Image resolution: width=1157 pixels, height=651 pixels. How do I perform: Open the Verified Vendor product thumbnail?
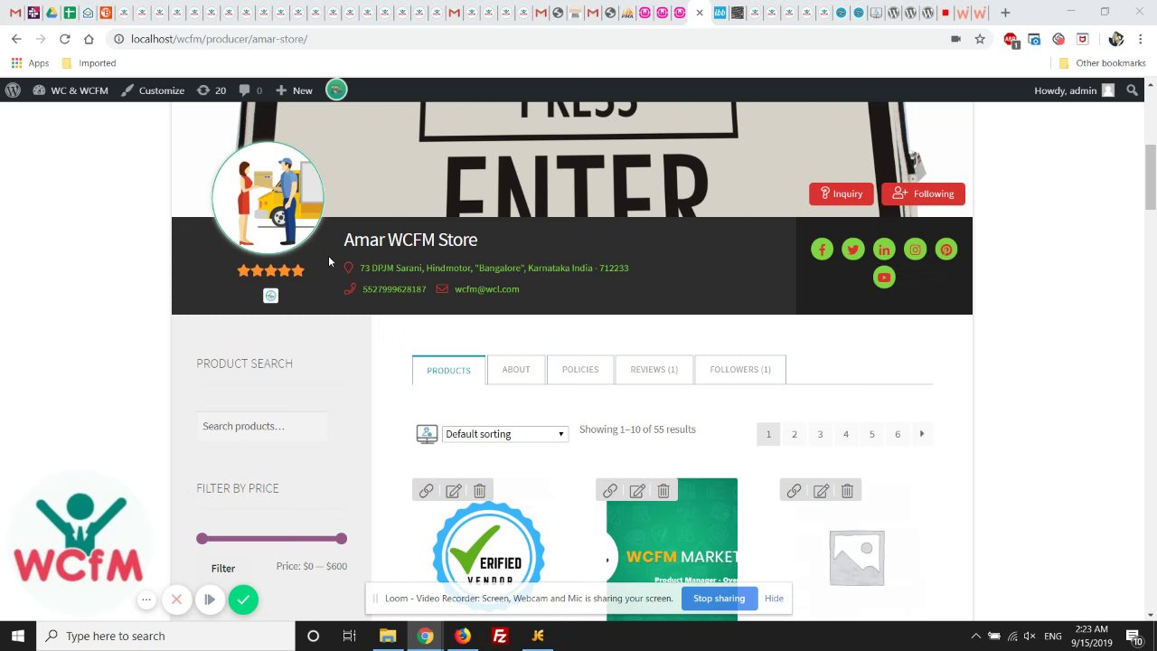[x=488, y=548]
